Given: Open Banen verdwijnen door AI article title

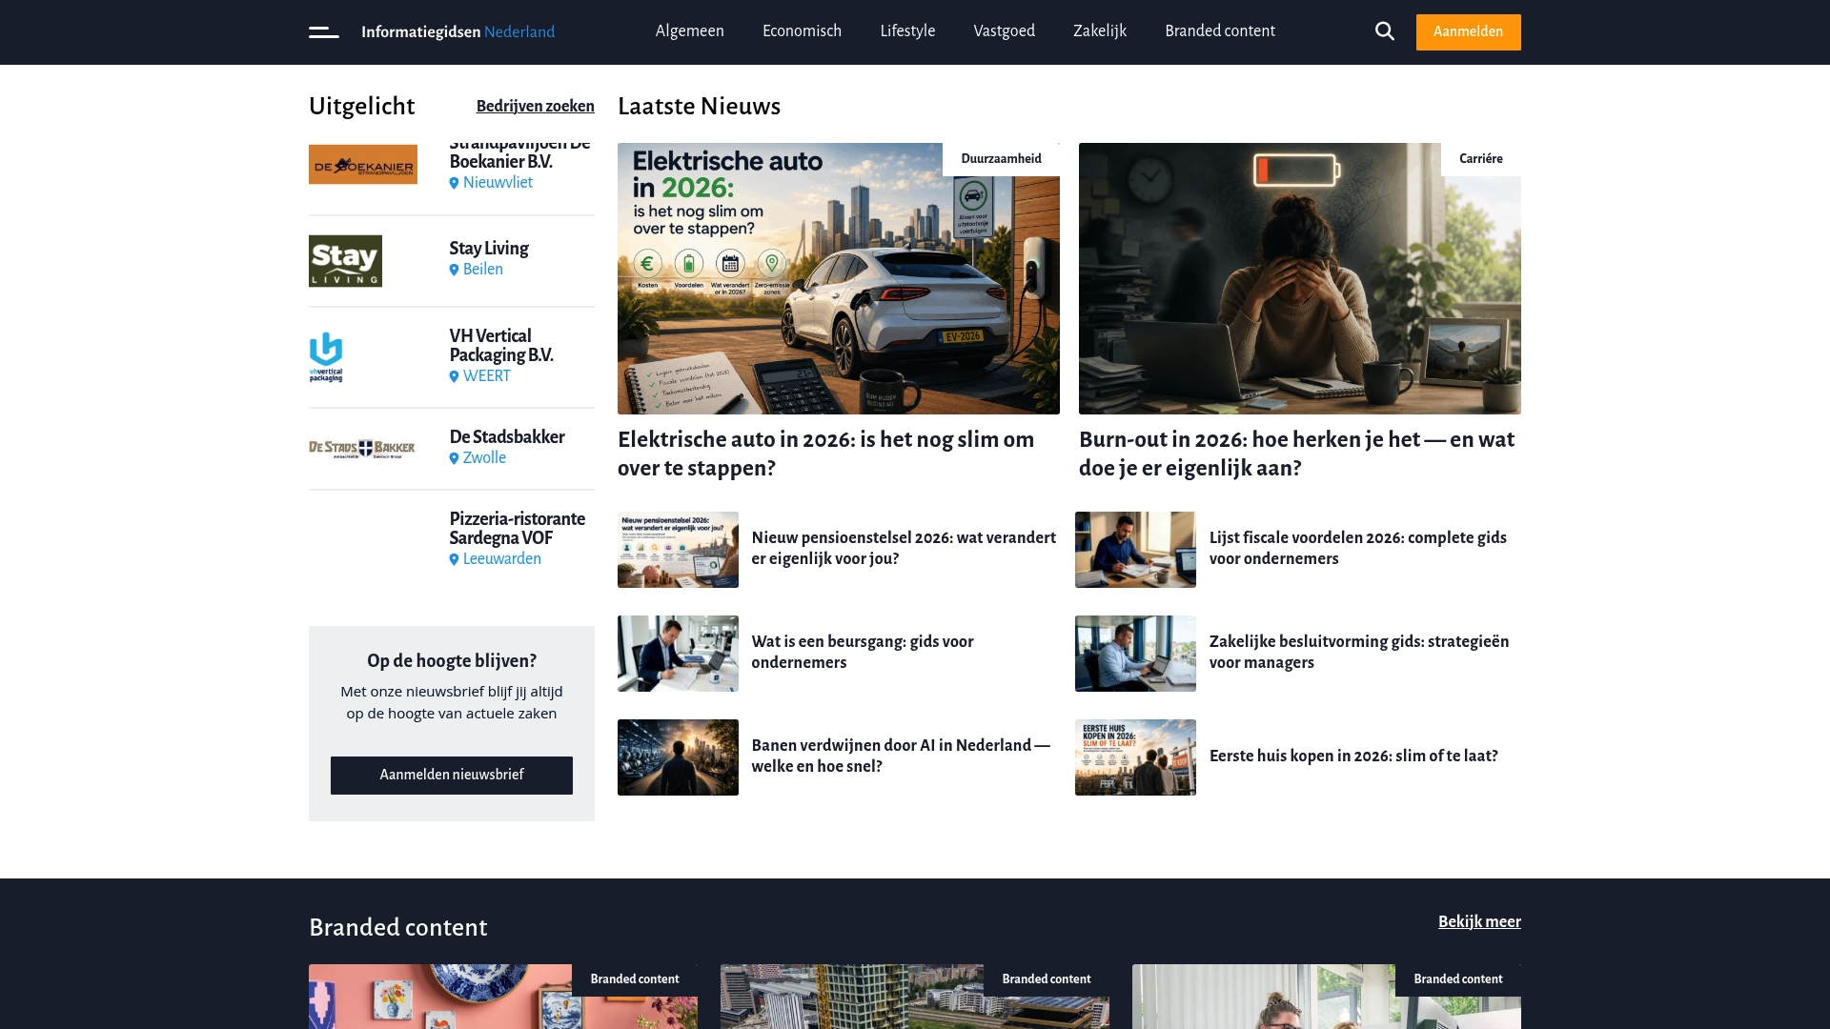Looking at the screenshot, I should pyautogui.click(x=901, y=757).
